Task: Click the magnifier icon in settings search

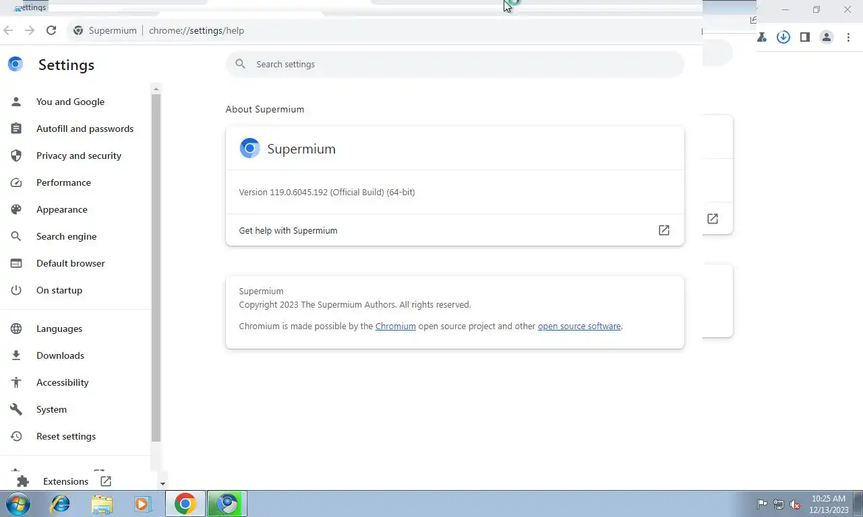Action: 240,64
